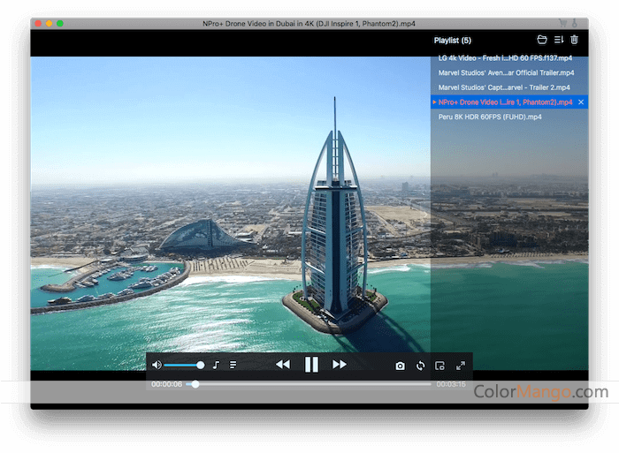619x453 pixels.
Task: Take a snapshot with the camera icon
Action: 400,366
